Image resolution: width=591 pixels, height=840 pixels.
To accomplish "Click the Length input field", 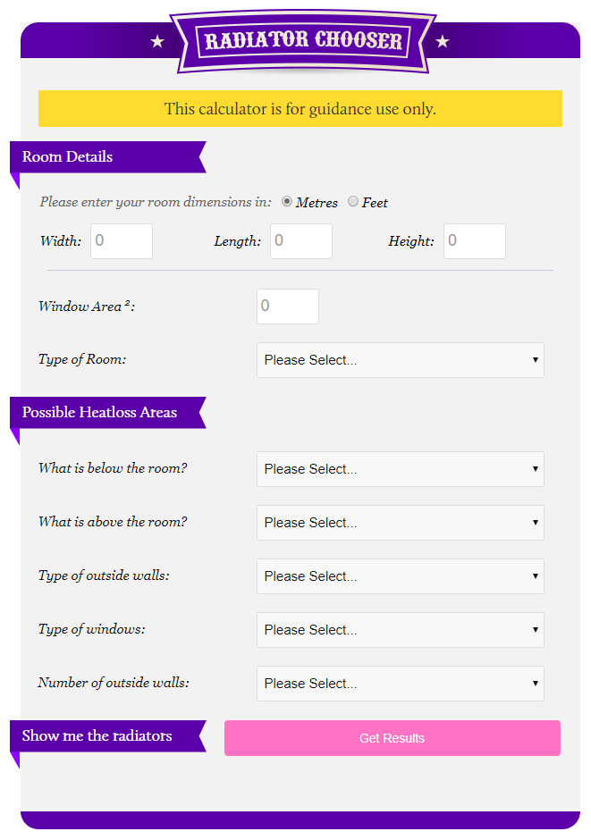I will (300, 240).
